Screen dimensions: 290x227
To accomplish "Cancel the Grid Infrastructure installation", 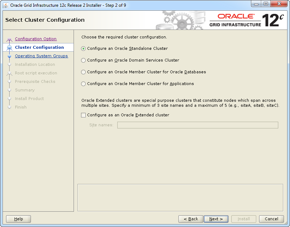I will click(x=271, y=219).
